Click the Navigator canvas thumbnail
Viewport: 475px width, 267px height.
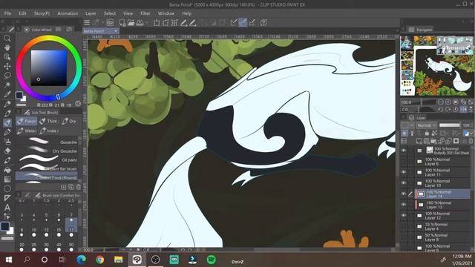436,65
